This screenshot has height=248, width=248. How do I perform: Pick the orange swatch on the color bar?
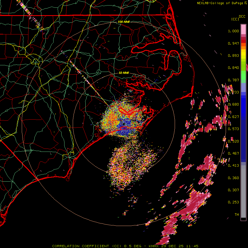243,48
